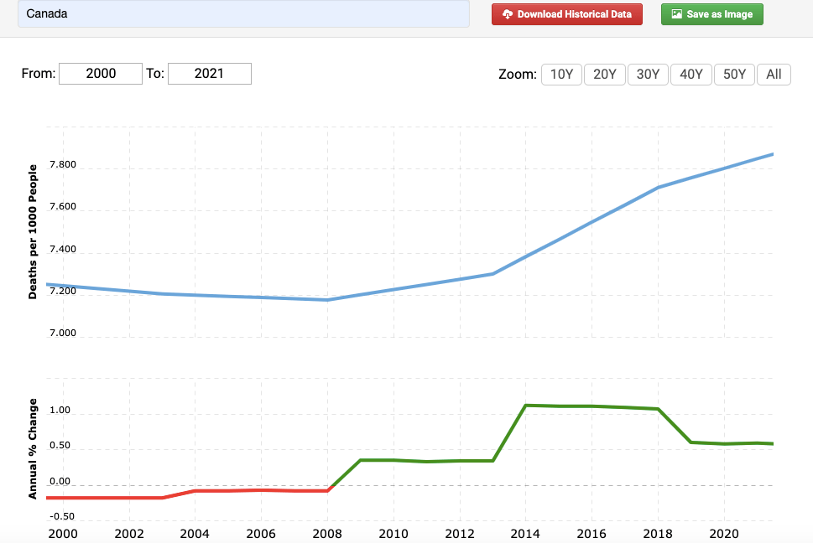Click the 2008 label on the x-axis
This screenshot has width=813, height=543.
click(x=327, y=534)
